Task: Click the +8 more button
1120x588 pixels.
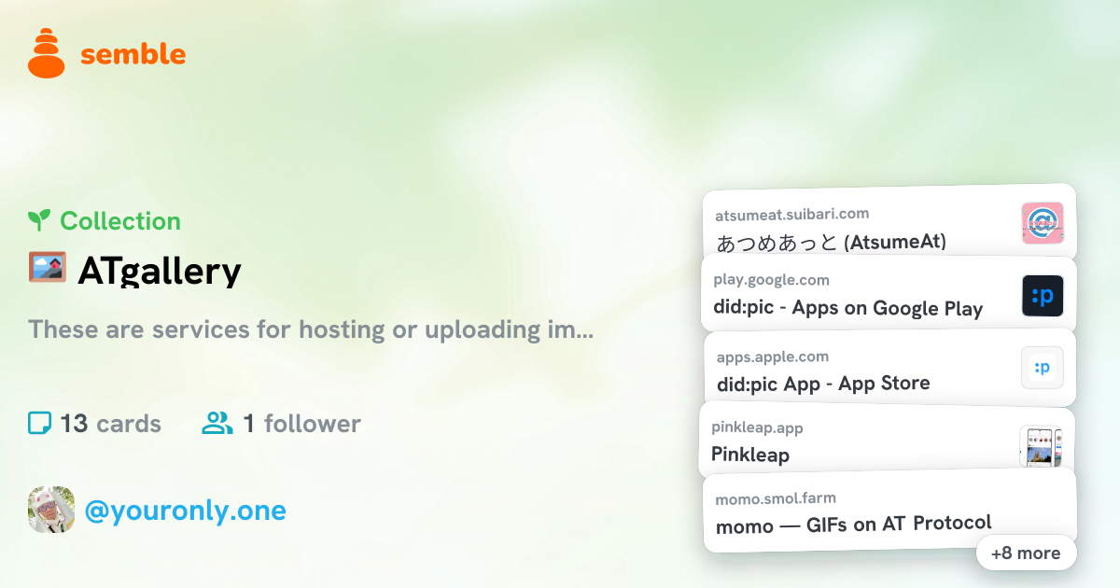Action: (1026, 553)
